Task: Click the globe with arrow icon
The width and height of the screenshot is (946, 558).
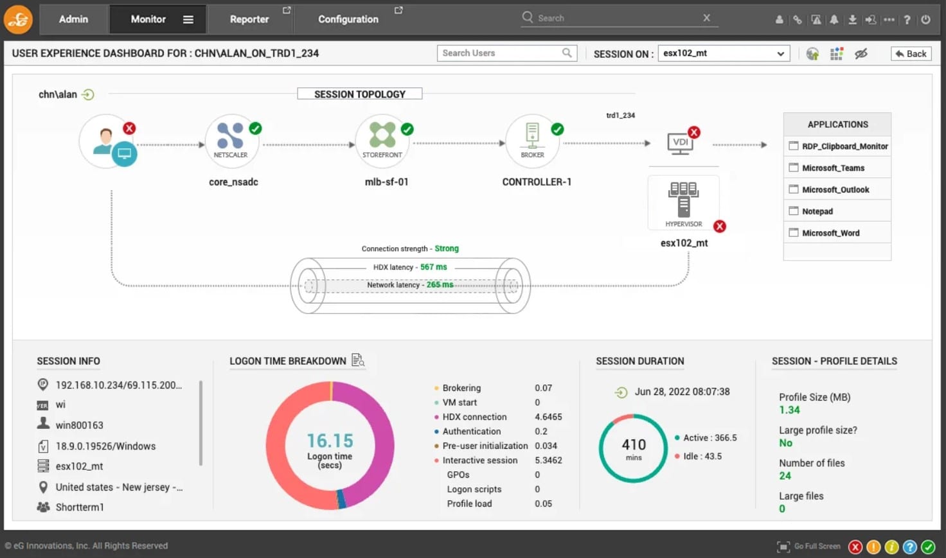Action: click(x=812, y=54)
